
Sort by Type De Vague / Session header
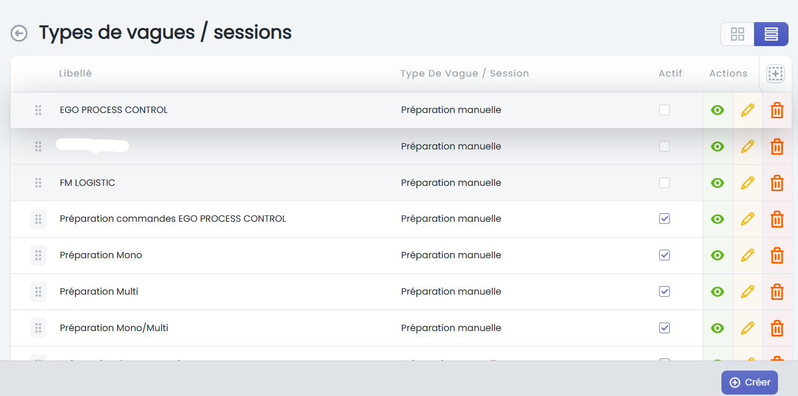[464, 73]
